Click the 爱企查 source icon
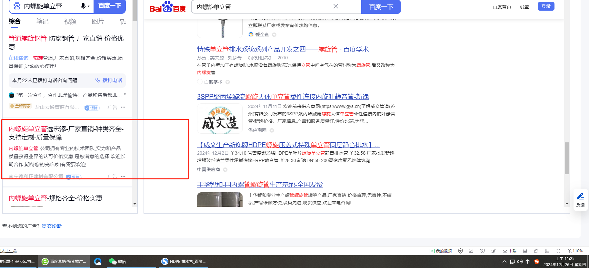Screen dimensions: 589x268 point(251,34)
